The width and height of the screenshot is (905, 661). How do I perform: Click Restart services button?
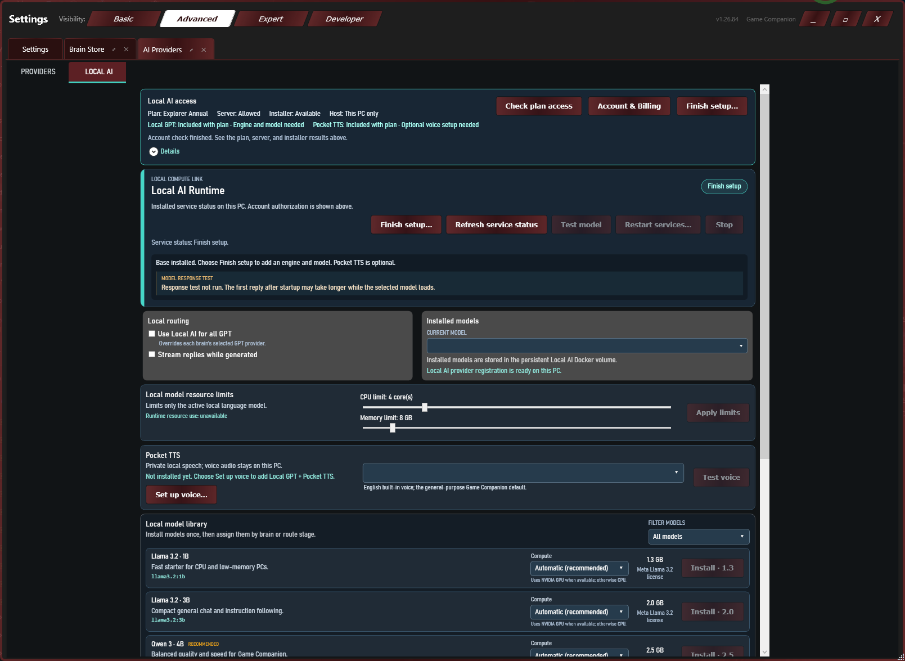tap(658, 224)
